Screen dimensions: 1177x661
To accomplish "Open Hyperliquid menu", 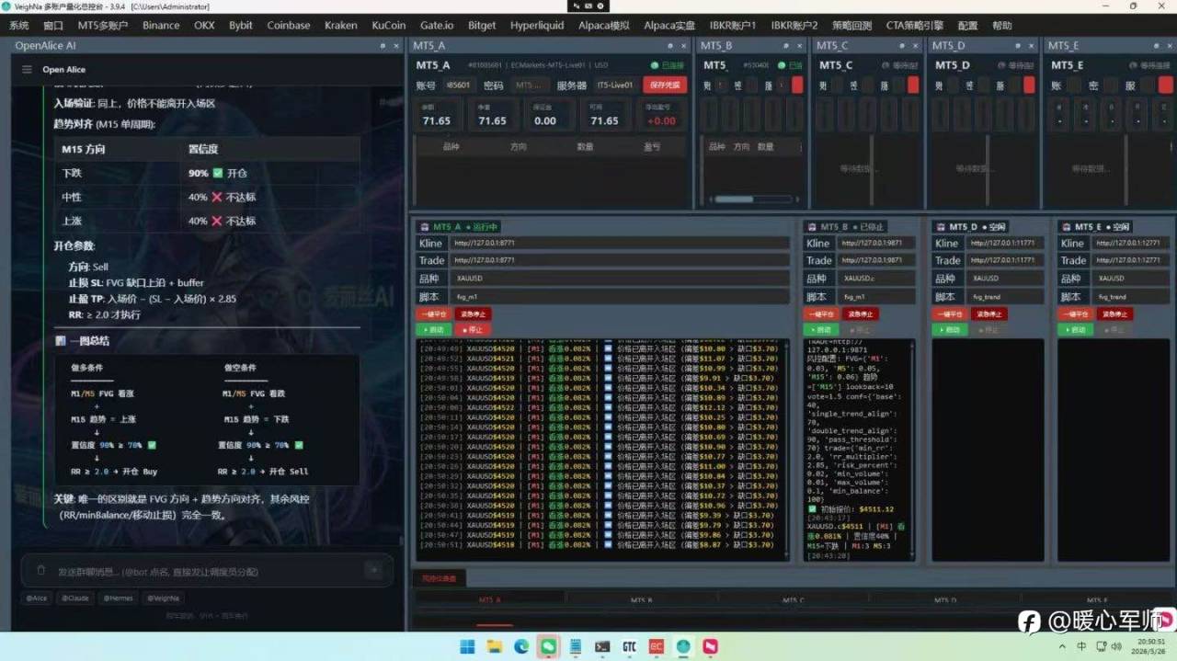I will 537,26.
